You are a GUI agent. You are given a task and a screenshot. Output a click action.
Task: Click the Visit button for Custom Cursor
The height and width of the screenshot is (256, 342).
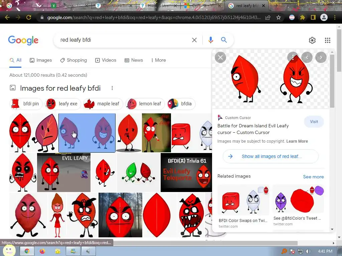tap(314, 122)
